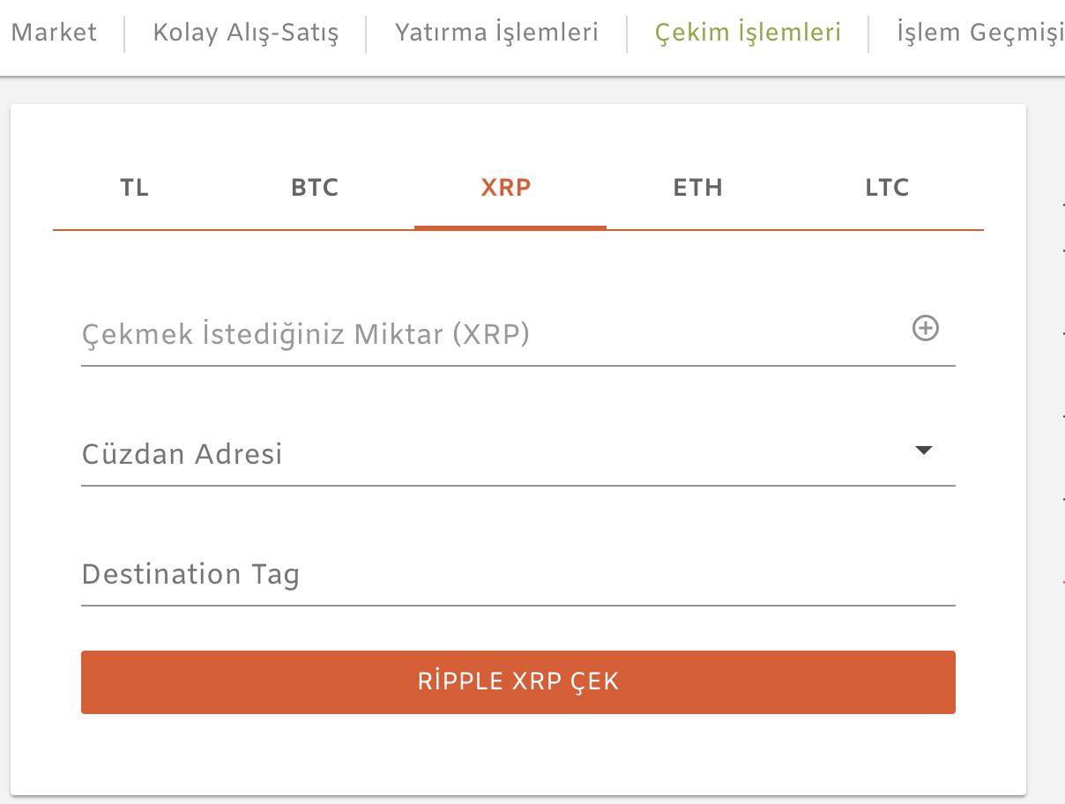Click the RİPPLE XRP ÇEK button

pos(518,682)
